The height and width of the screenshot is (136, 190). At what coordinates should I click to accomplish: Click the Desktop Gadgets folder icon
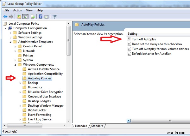click(x=24, y=101)
